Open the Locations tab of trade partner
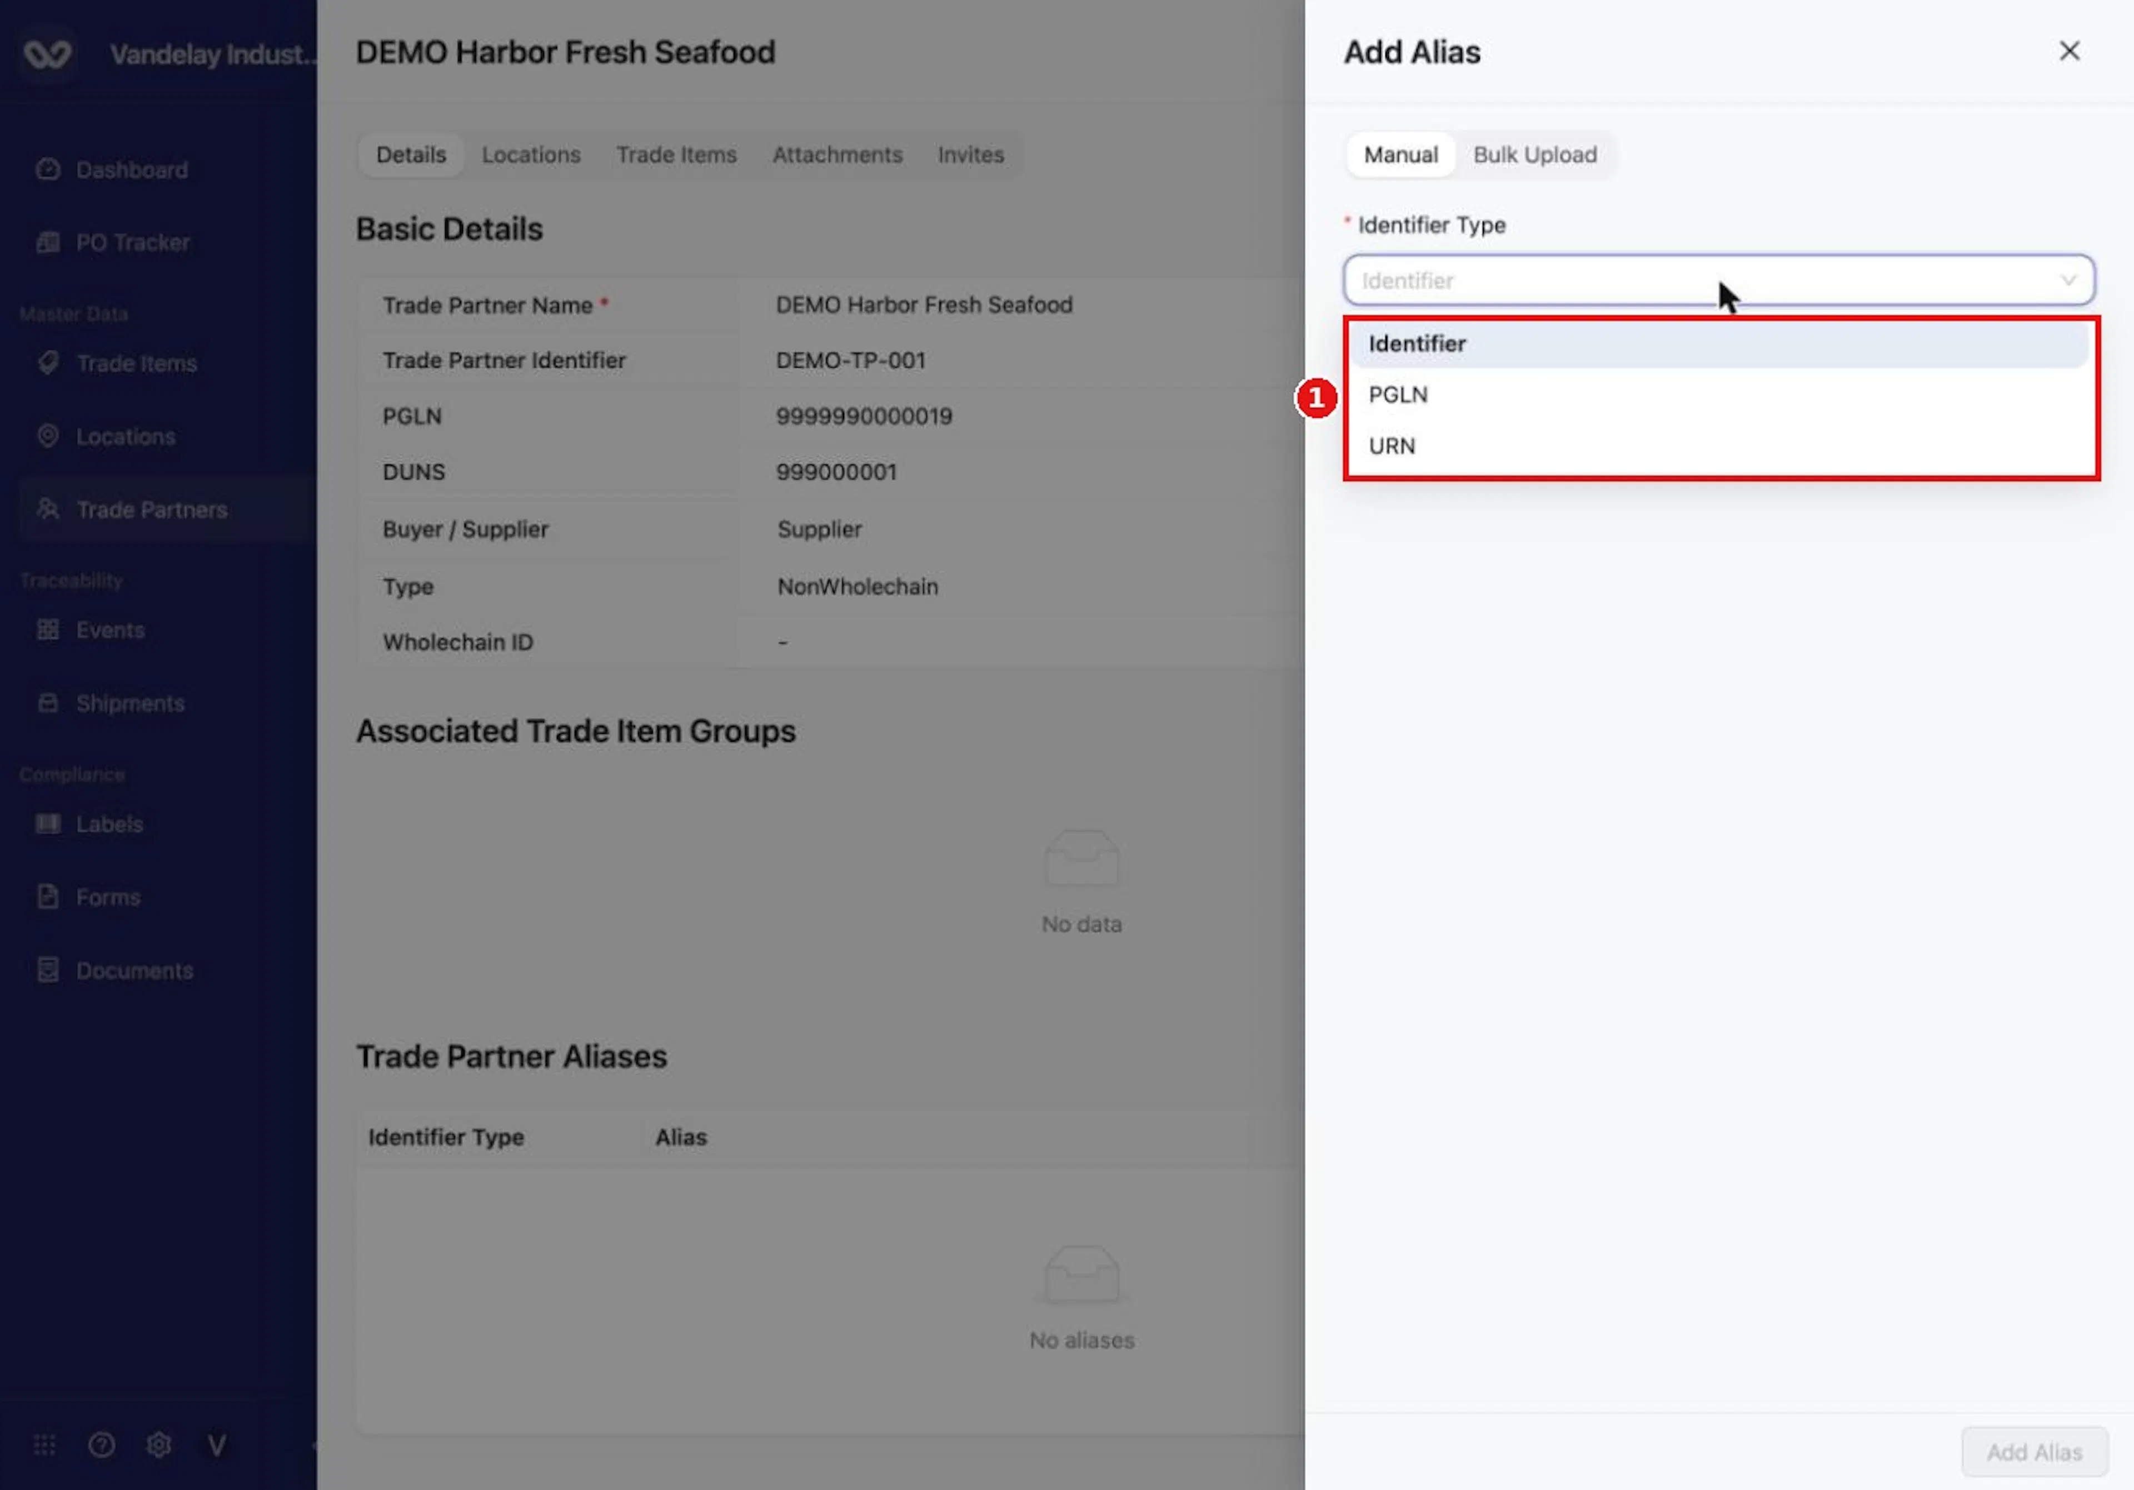Screen dimensions: 2134x1490 tap(531, 154)
